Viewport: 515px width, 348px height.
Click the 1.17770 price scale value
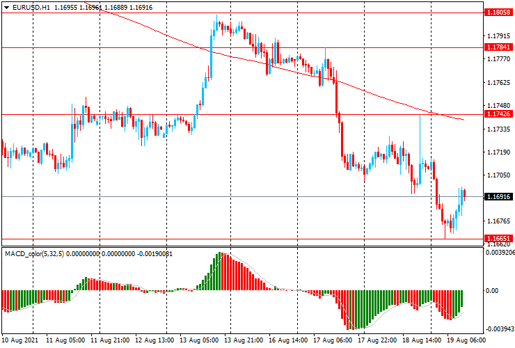coord(499,59)
